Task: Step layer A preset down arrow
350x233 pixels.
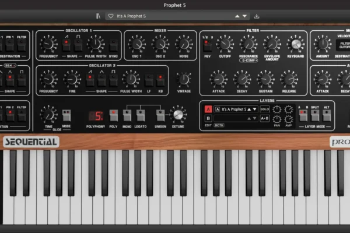Action: point(254,110)
